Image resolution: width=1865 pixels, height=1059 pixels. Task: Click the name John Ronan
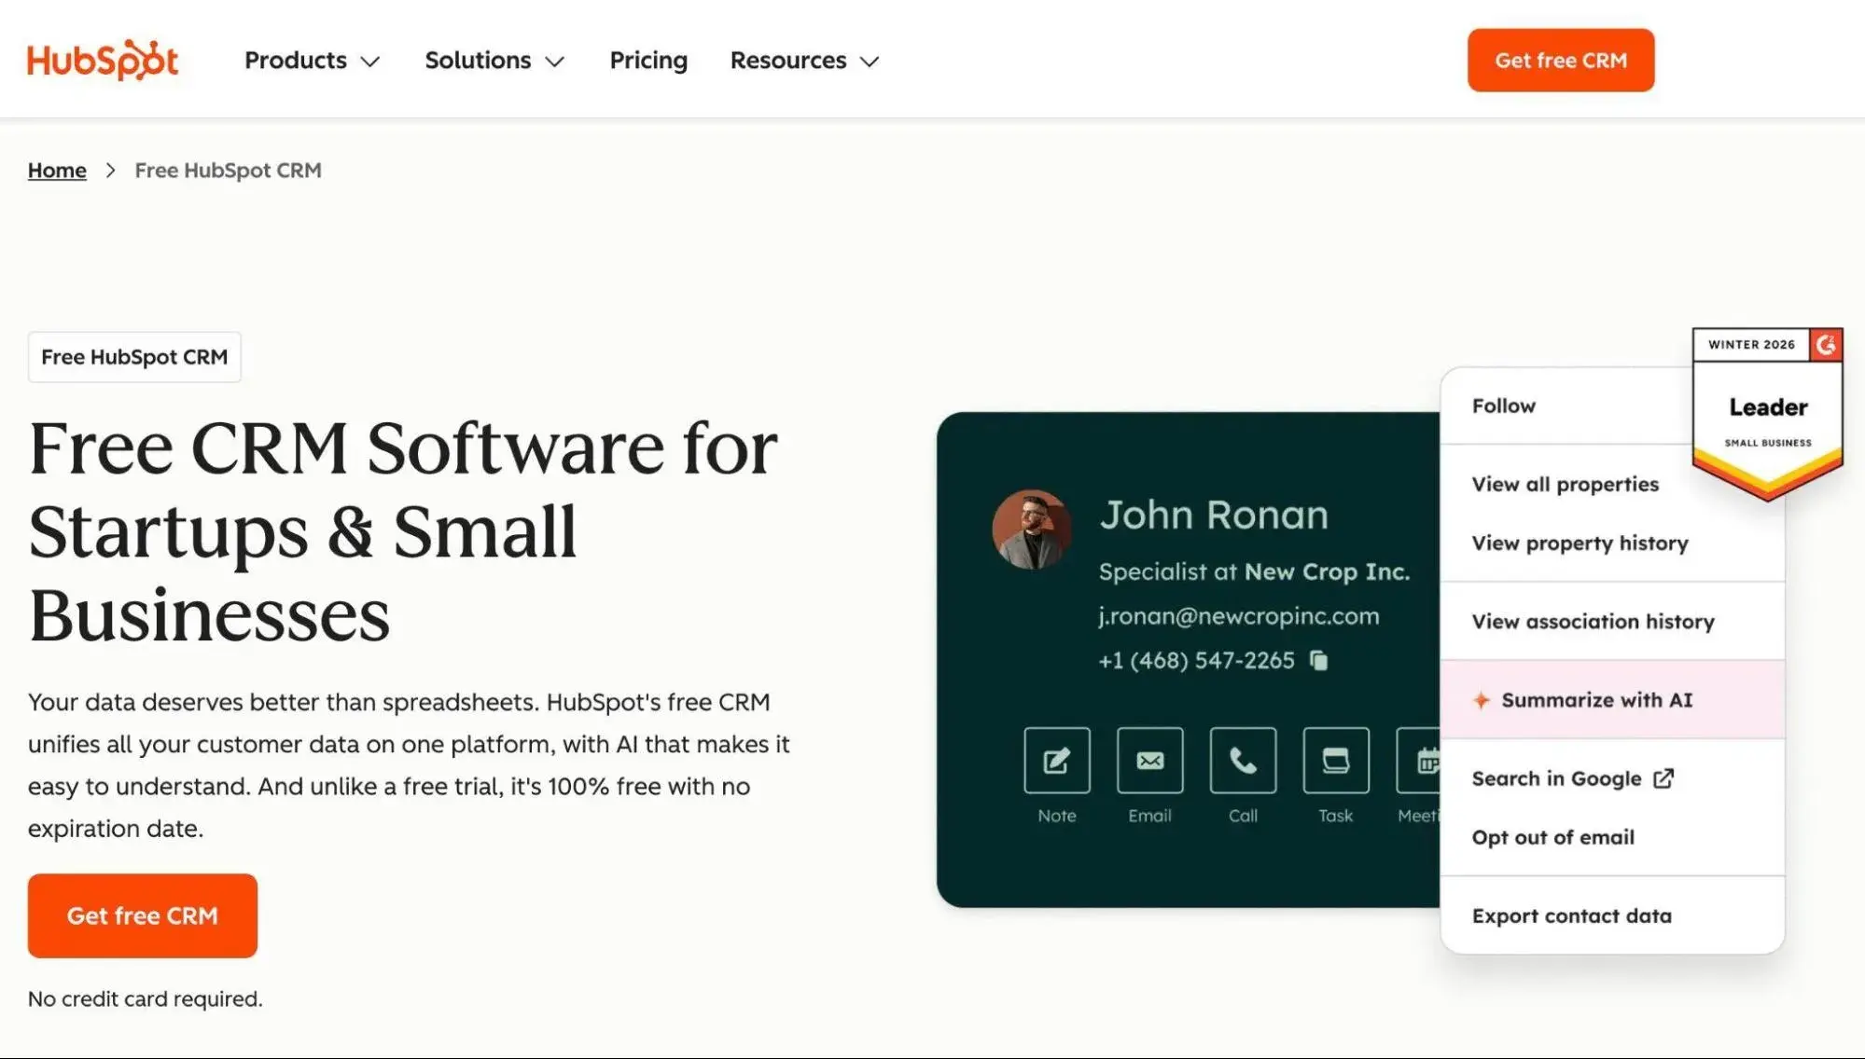[x=1213, y=515]
